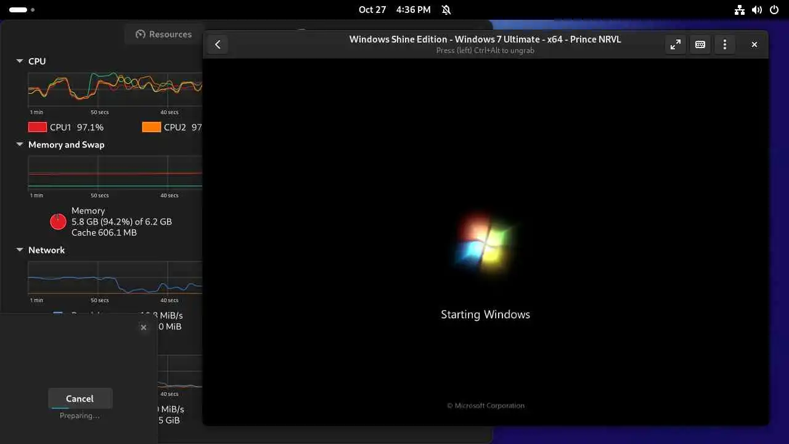
Task: Select the 'Cache 606.1 MB' text
Action: [104, 232]
